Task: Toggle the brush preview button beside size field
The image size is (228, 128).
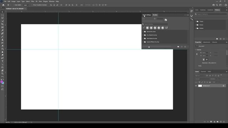Action: pos(166,20)
